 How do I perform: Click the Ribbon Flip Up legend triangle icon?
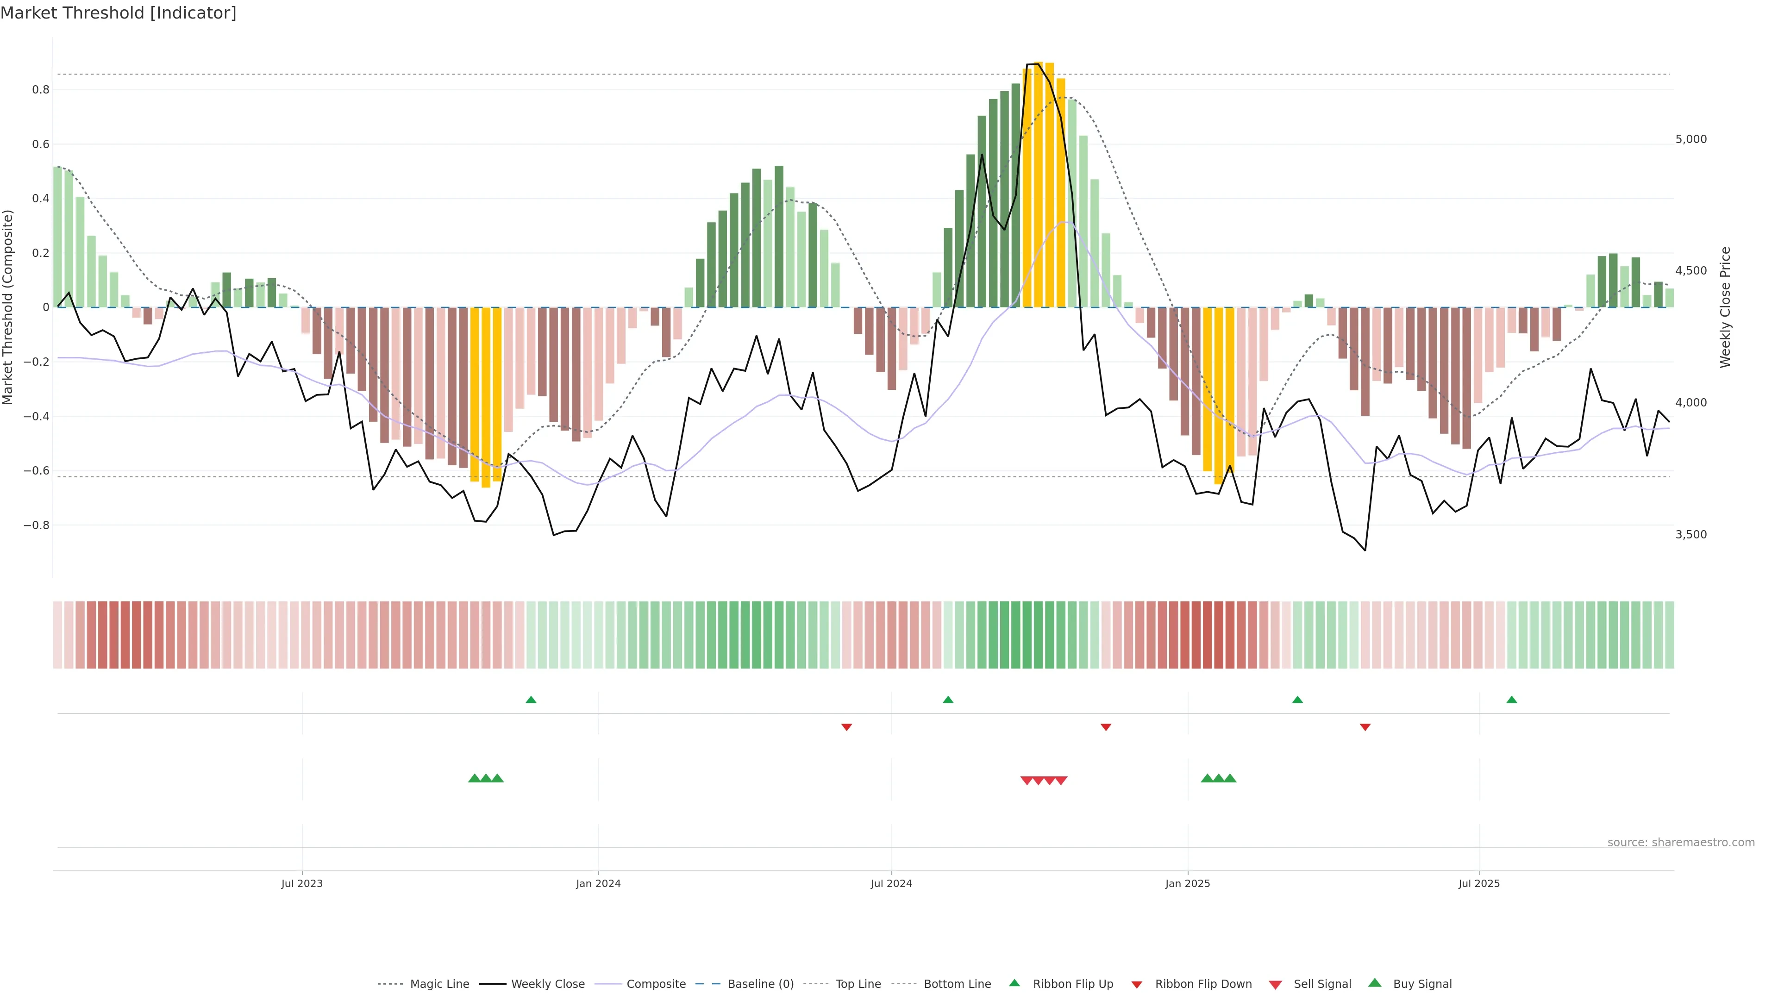[1014, 983]
